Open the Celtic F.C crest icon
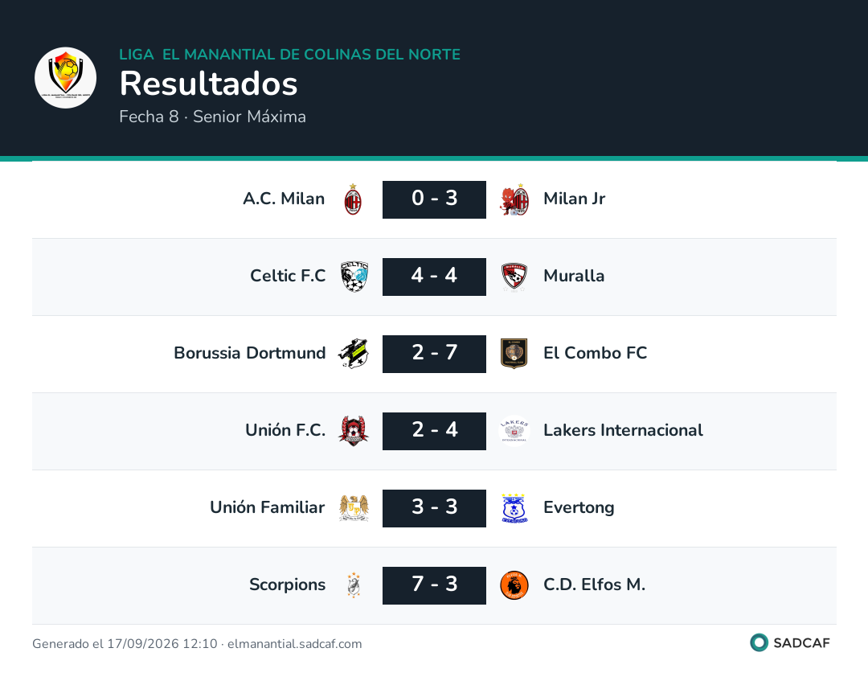 354,277
